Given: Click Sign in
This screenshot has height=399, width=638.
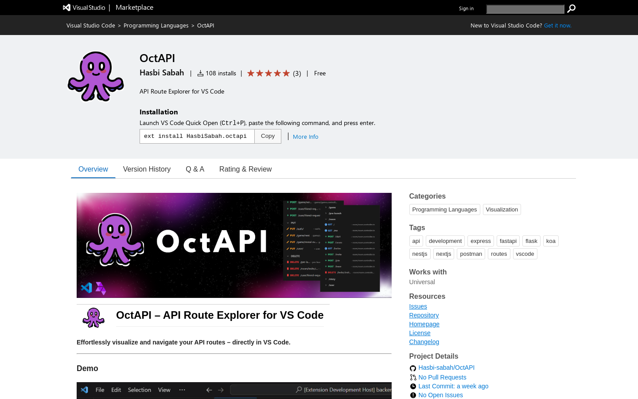Looking at the screenshot, I should click(x=466, y=8).
